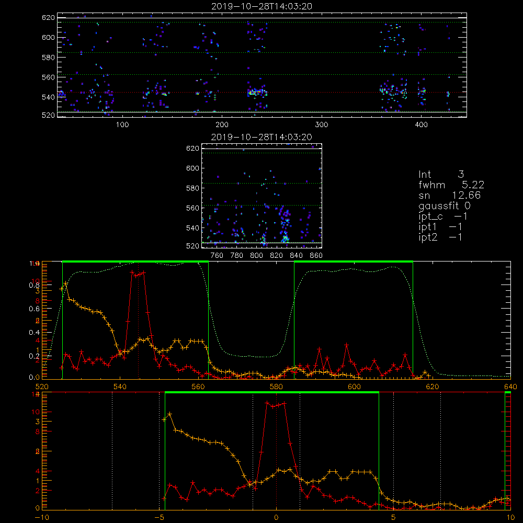
Task: Click the 'gaussfit 0' label
Action: pos(445,206)
